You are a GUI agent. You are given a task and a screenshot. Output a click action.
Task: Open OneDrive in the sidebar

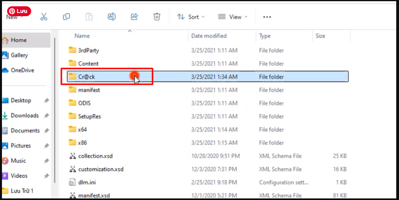(x=22, y=70)
